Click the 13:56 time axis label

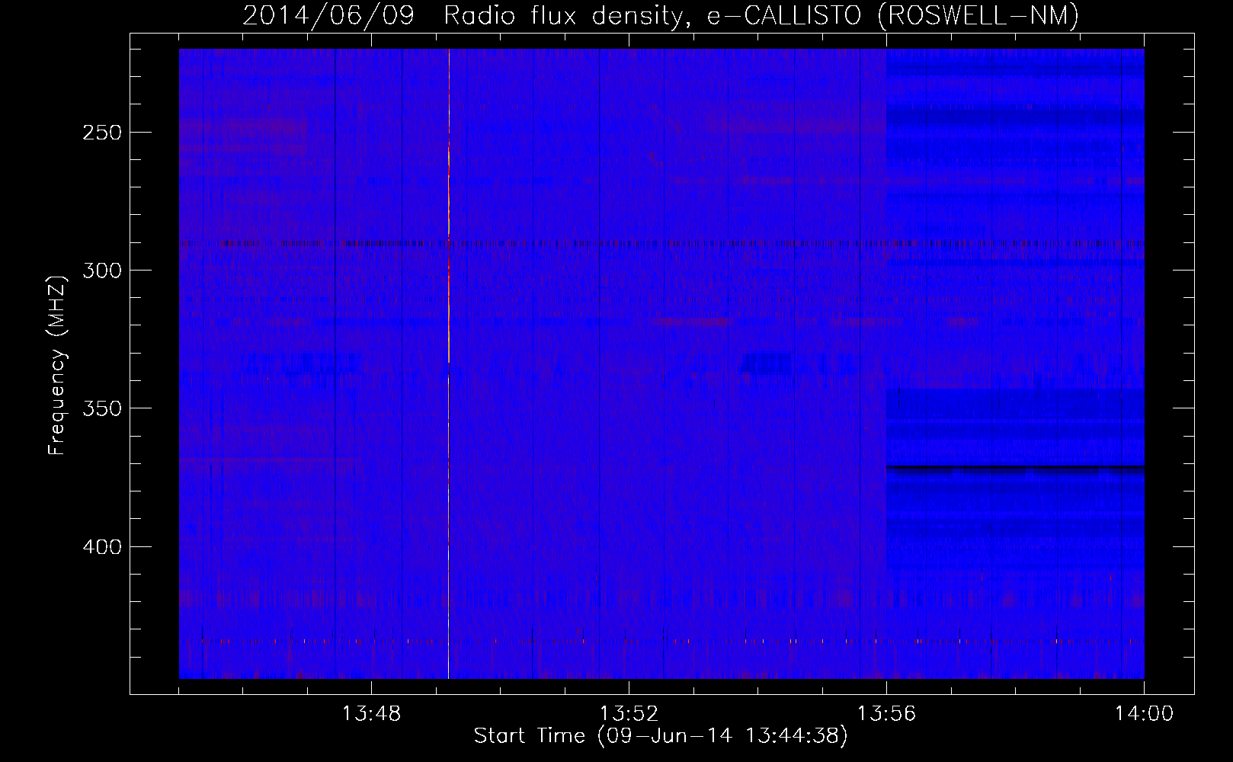pyautogui.click(x=886, y=714)
